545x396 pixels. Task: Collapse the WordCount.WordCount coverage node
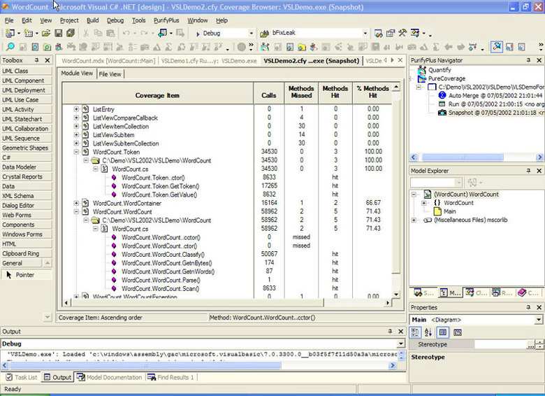[76, 211]
